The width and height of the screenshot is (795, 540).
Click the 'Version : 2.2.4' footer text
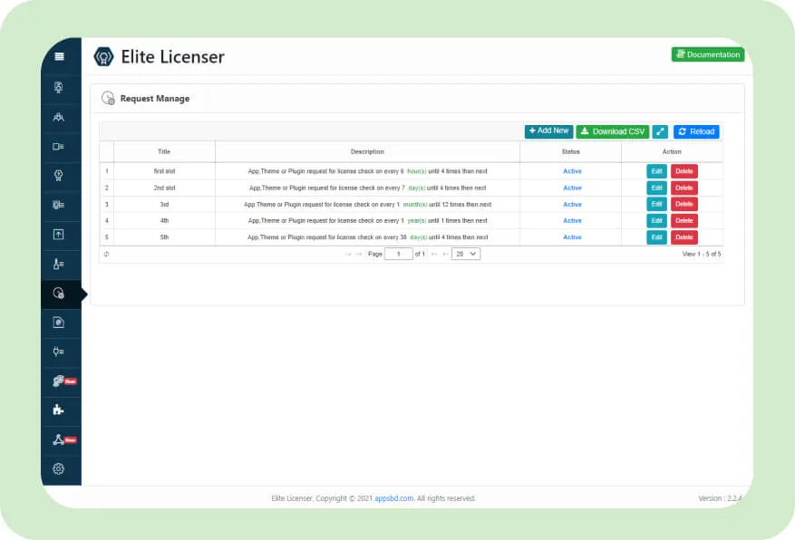point(720,498)
